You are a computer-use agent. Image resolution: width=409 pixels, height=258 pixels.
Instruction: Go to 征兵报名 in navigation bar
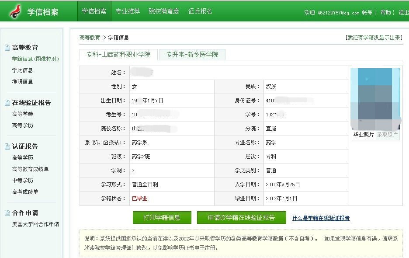point(200,11)
